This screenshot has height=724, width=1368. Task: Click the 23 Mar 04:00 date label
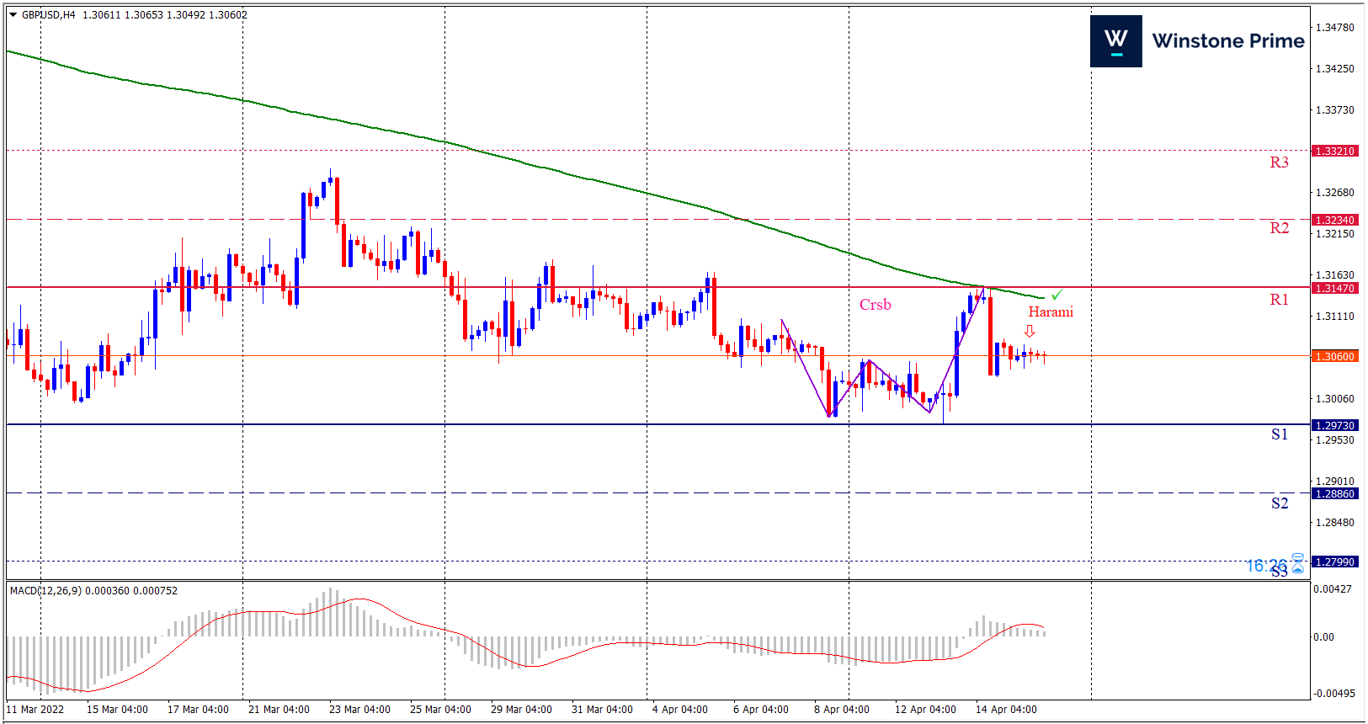click(359, 710)
